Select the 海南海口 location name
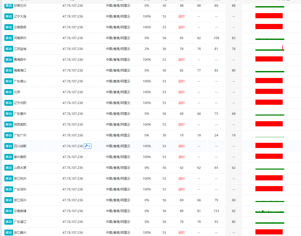 (x=20, y=71)
